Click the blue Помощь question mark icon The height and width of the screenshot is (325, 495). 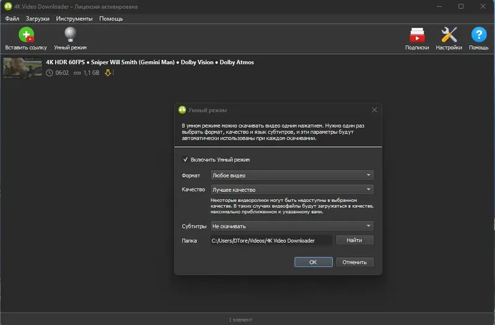click(x=478, y=35)
